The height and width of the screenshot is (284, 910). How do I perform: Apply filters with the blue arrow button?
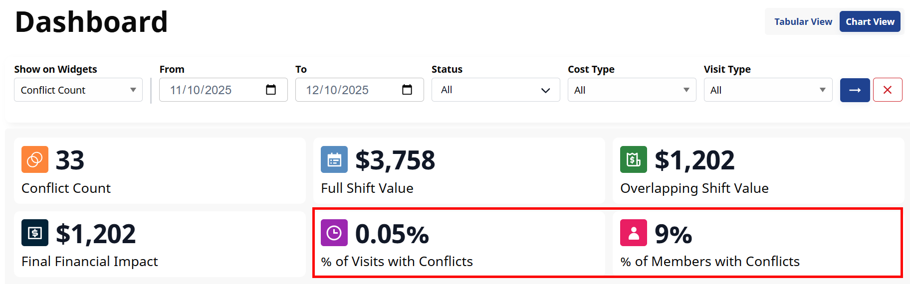coord(855,90)
